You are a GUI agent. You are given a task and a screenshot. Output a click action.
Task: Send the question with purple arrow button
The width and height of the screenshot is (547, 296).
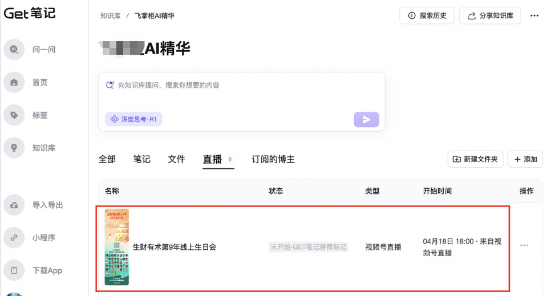367,120
